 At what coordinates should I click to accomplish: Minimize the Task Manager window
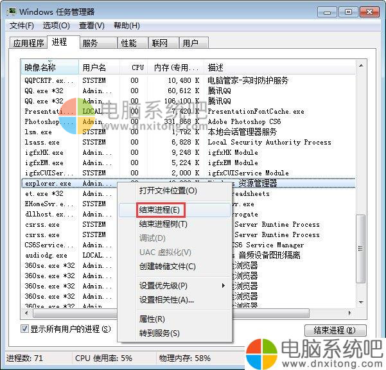pos(327,12)
